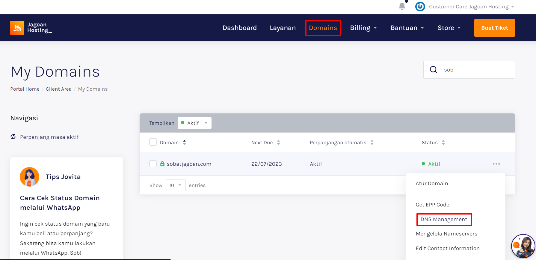Open the Domains navbar item
The height and width of the screenshot is (260, 536).
323,28
